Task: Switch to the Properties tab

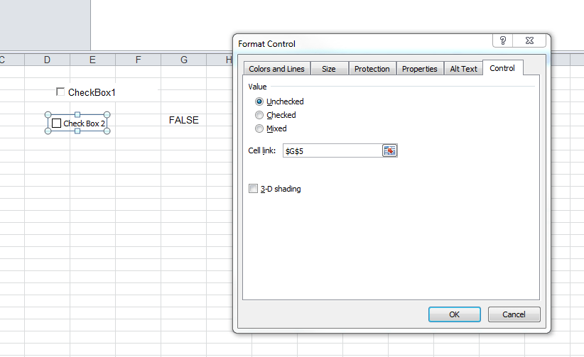Action: point(420,69)
